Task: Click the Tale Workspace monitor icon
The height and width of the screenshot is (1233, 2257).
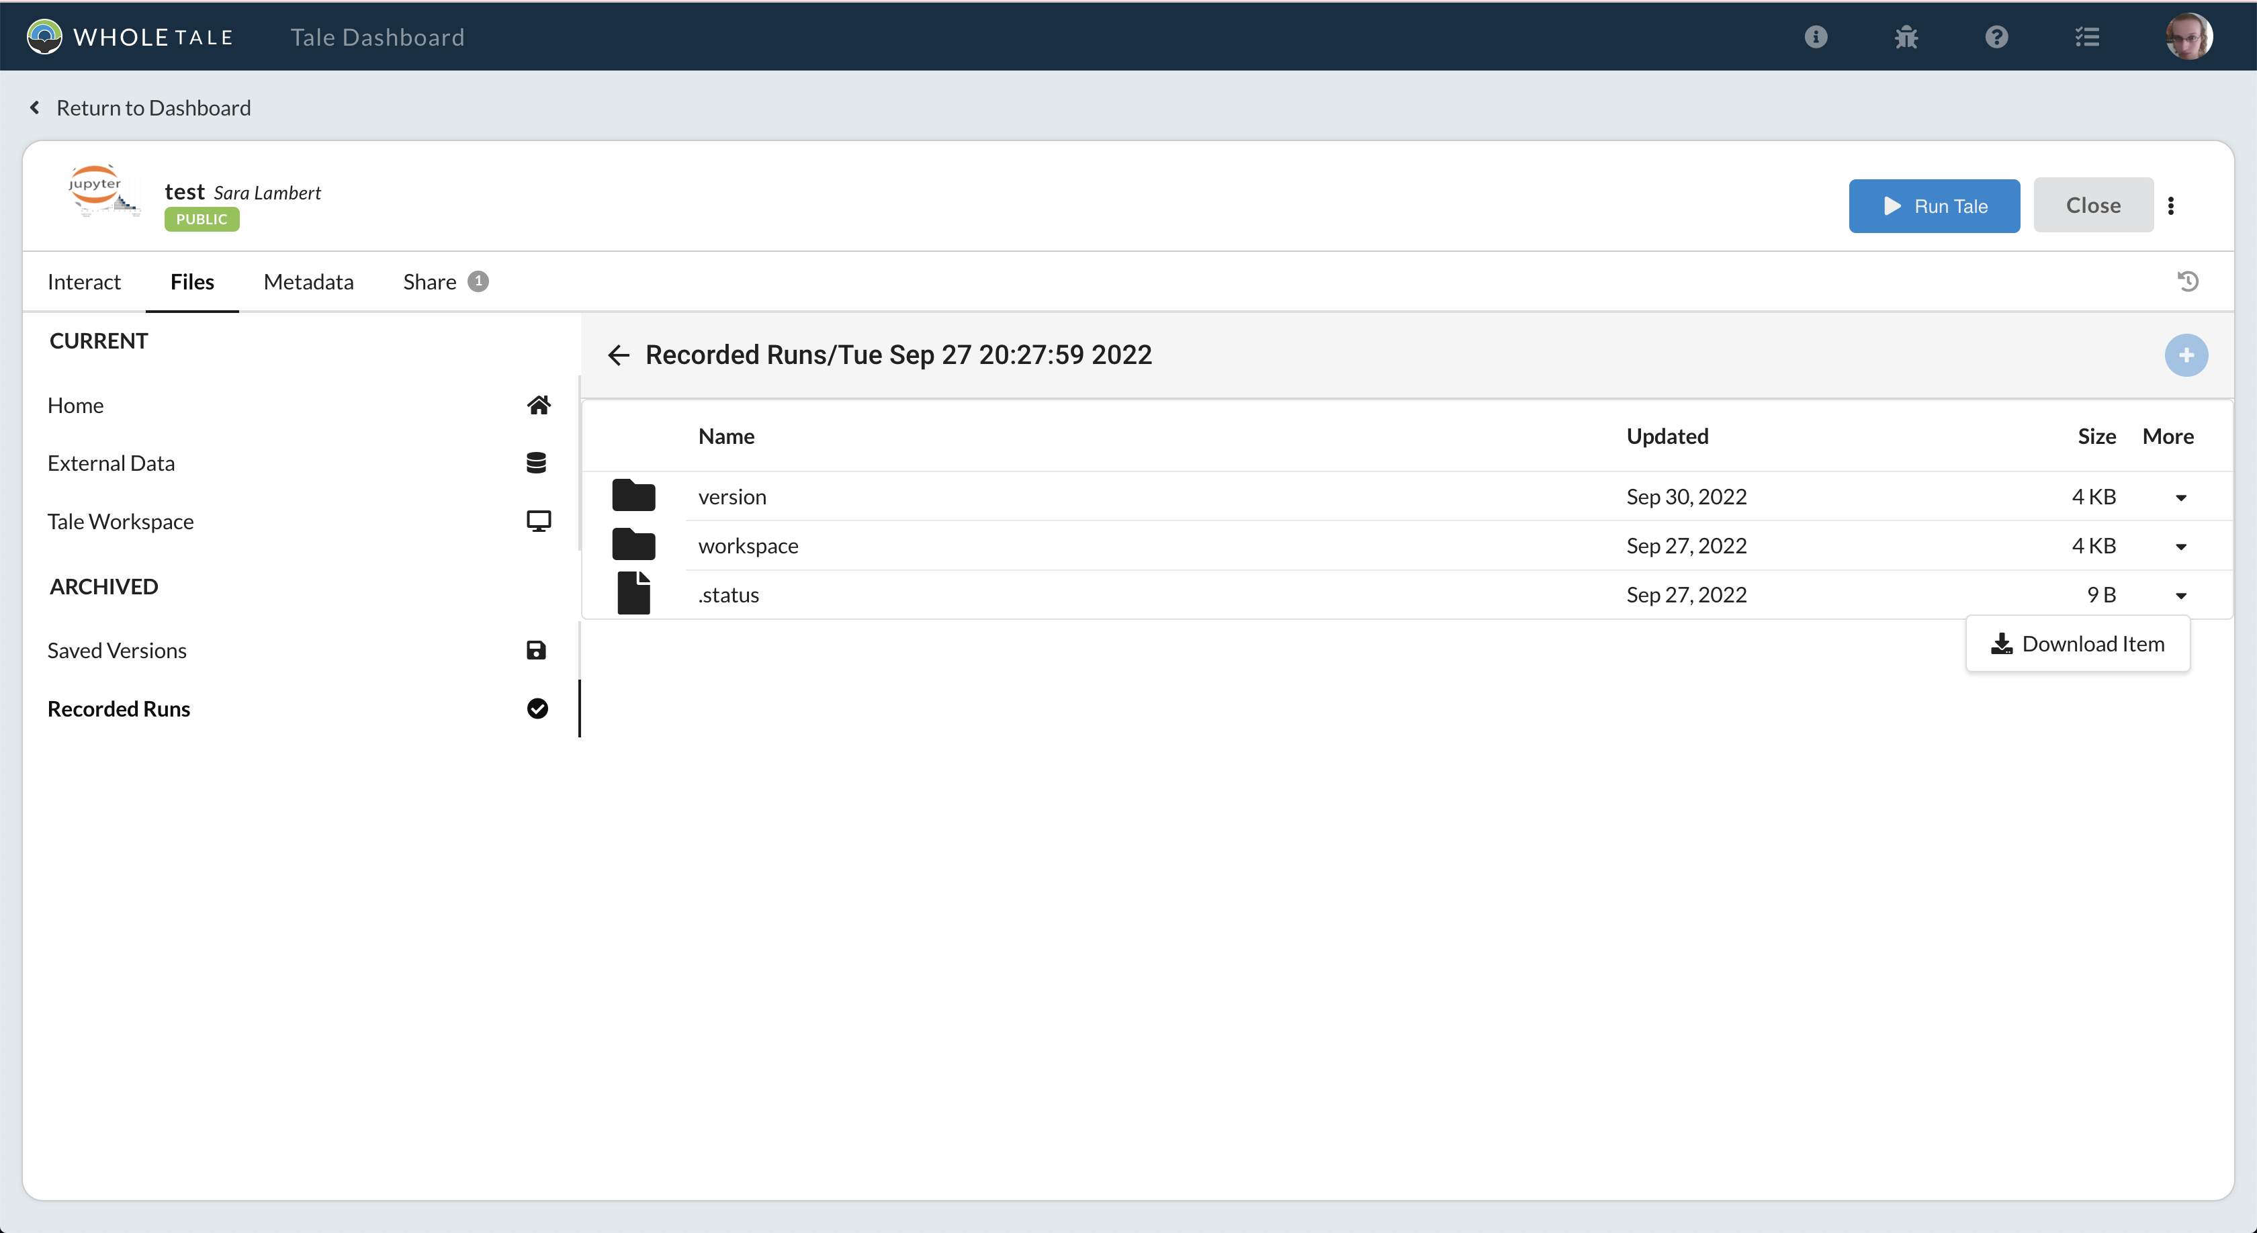Action: click(x=539, y=520)
